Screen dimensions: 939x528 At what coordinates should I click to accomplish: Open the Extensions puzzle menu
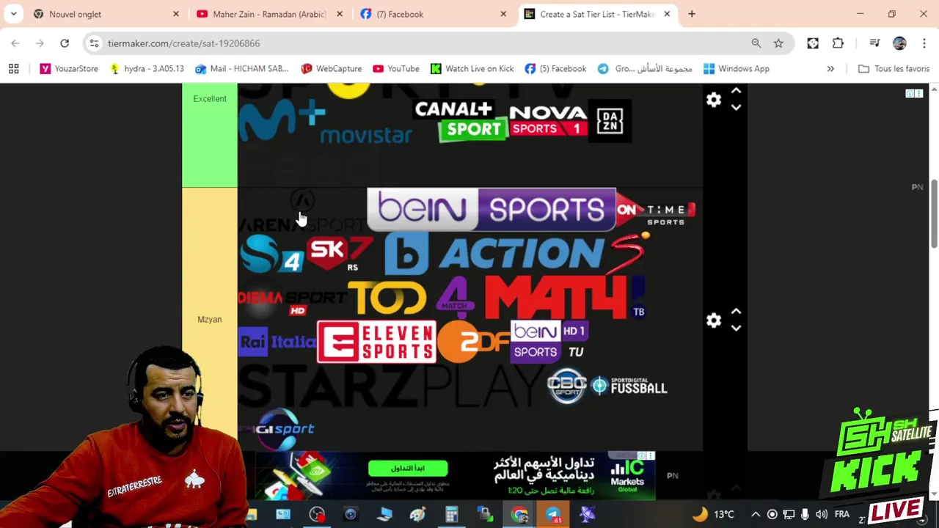(x=838, y=43)
